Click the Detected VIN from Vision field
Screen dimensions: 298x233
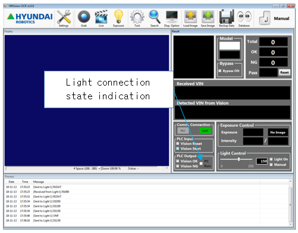click(232, 112)
